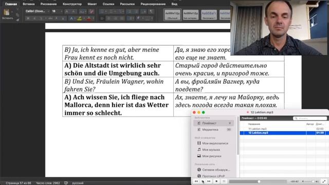Image resolution: width=329 pixels, height=185 pixels.
Task: Click the proofing book icon in status bar
Action: pyautogui.click(x=66, y=183)
